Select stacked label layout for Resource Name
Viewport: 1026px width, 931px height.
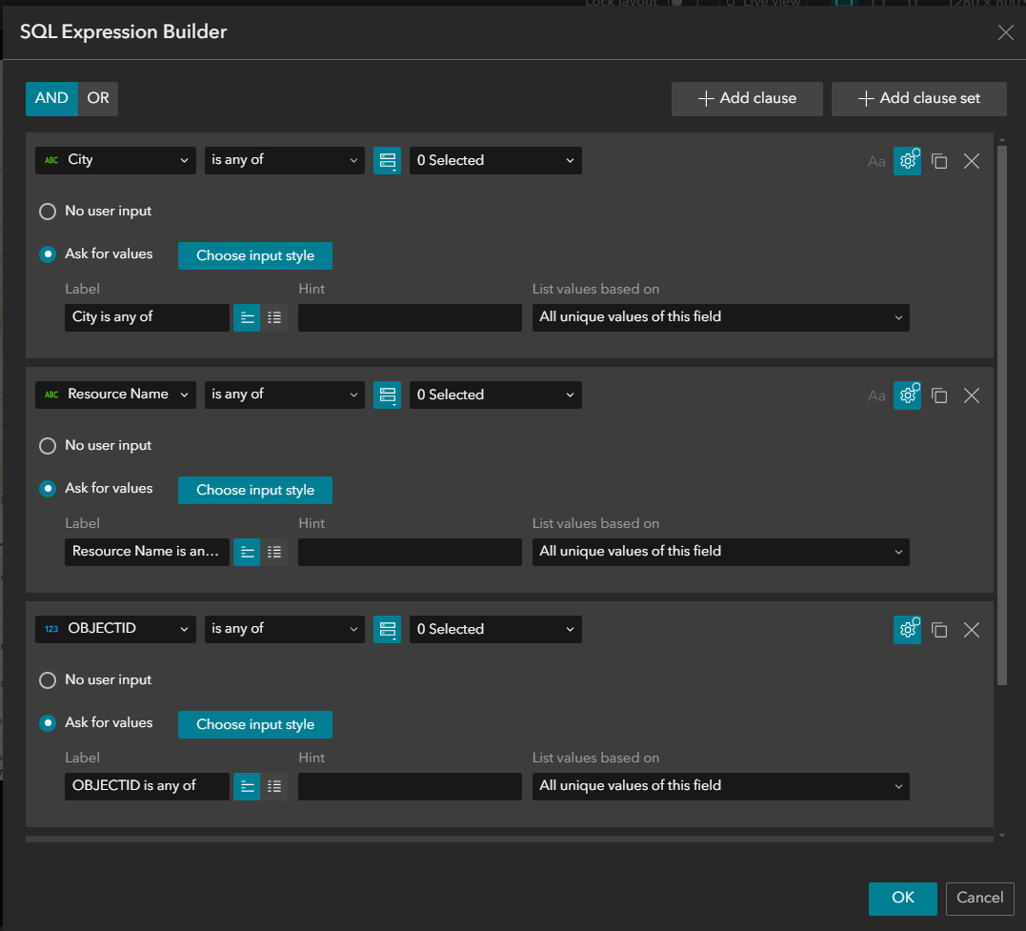point(247,551)
